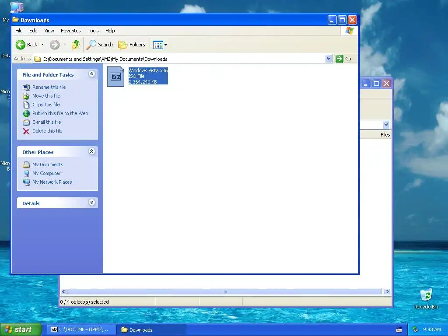Click the Downloads taskbar button
448x336 pixels.
click(x=151, y=330)
